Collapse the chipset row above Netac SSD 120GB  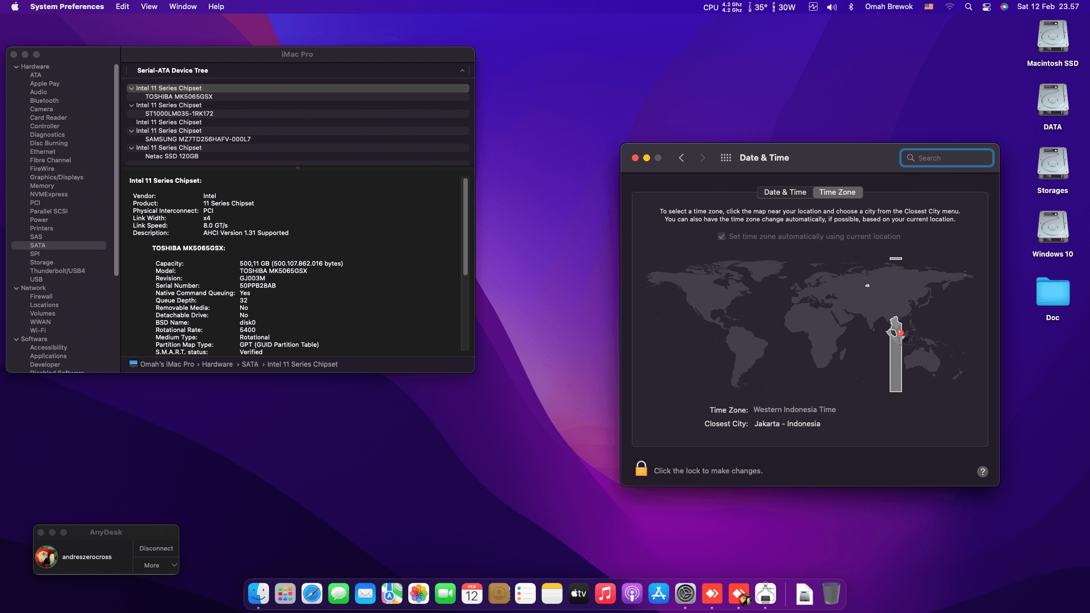131,148
